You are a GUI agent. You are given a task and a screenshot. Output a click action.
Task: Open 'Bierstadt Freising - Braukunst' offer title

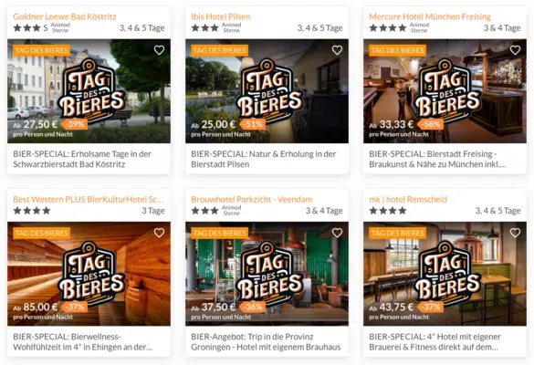[x=437, y=159]
